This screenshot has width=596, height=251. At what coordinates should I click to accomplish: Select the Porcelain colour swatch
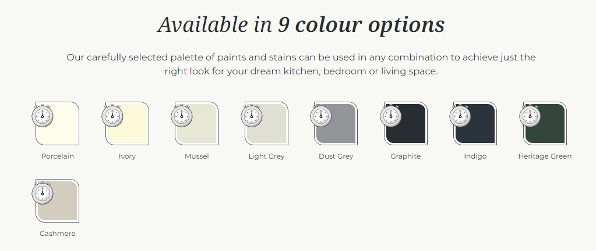point(58,124)
